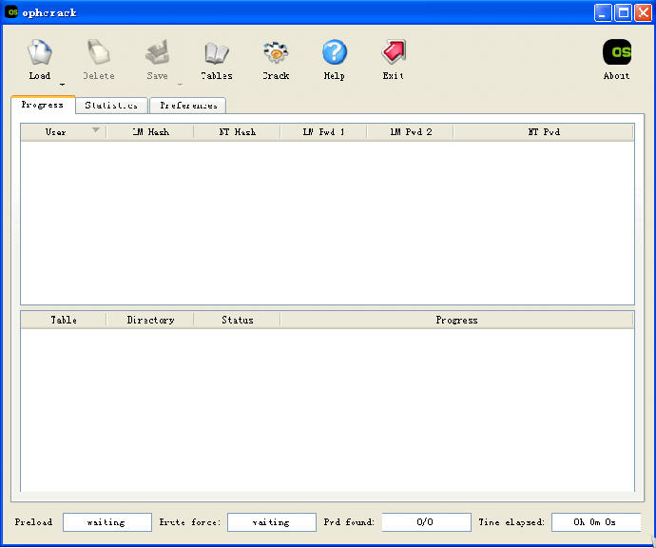This screenshot has height=548, width=656.
Task: Sort by the NT Pwd column header
Action: pyautogui.click(x=544, y=132)
